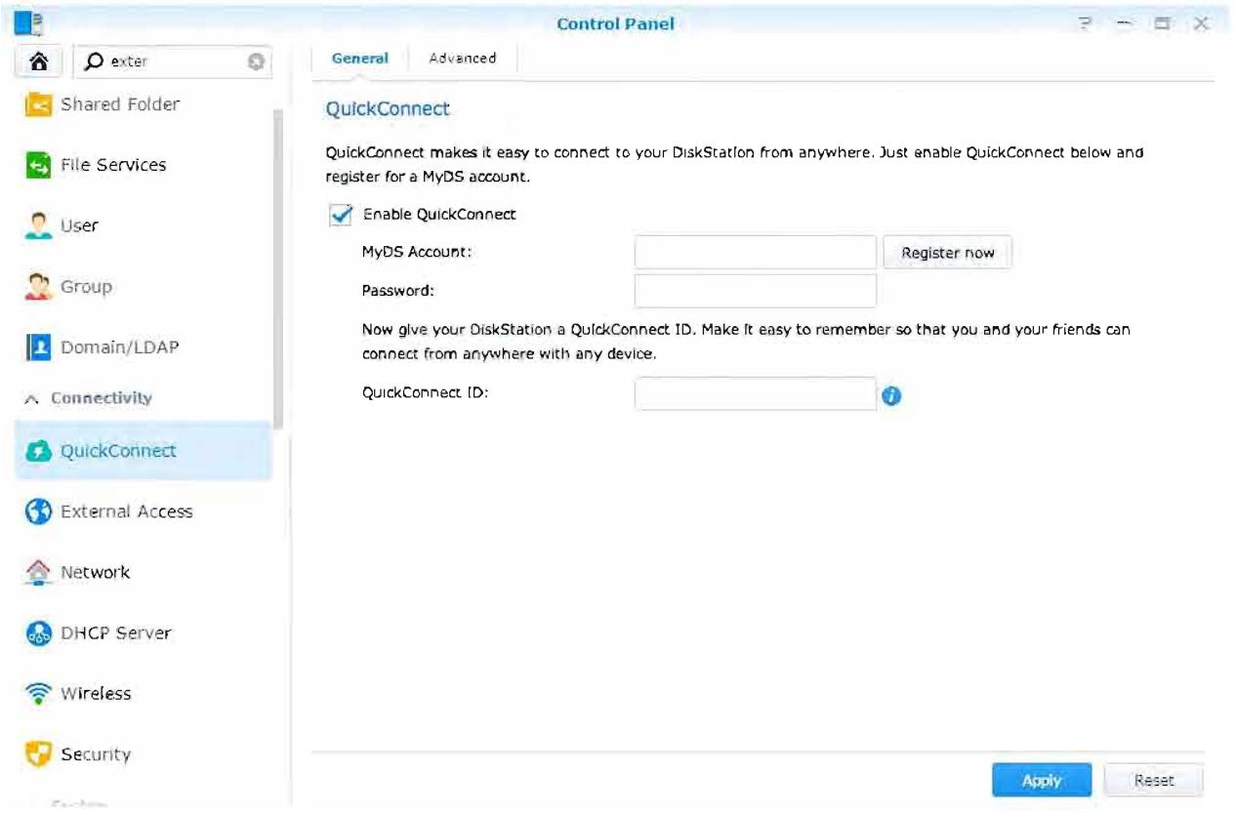Click the 'QuickConnect' section heading
The width and height of the screenshot is (1235, 815).
point(388,109)
